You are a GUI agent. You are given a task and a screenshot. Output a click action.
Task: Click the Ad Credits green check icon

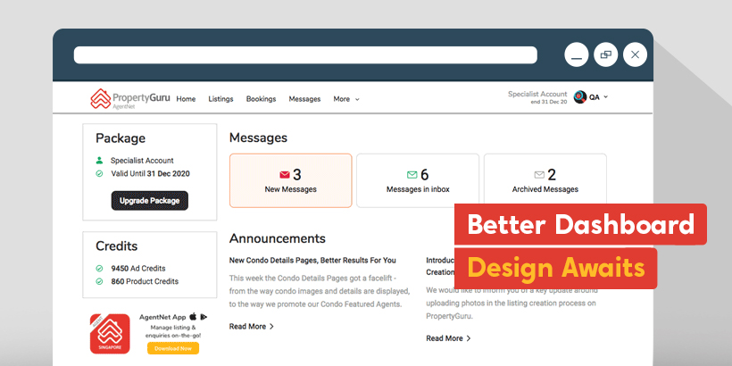coord(100,268)
